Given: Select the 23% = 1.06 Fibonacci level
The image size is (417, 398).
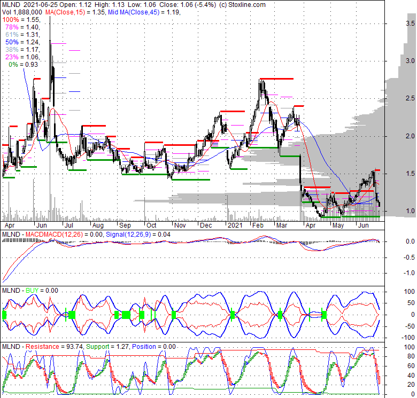Looking at the screenshot, I should [x=22, y=57].
